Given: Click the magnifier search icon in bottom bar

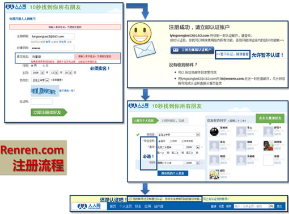Looking at the screenshot, I should [271, 206].
